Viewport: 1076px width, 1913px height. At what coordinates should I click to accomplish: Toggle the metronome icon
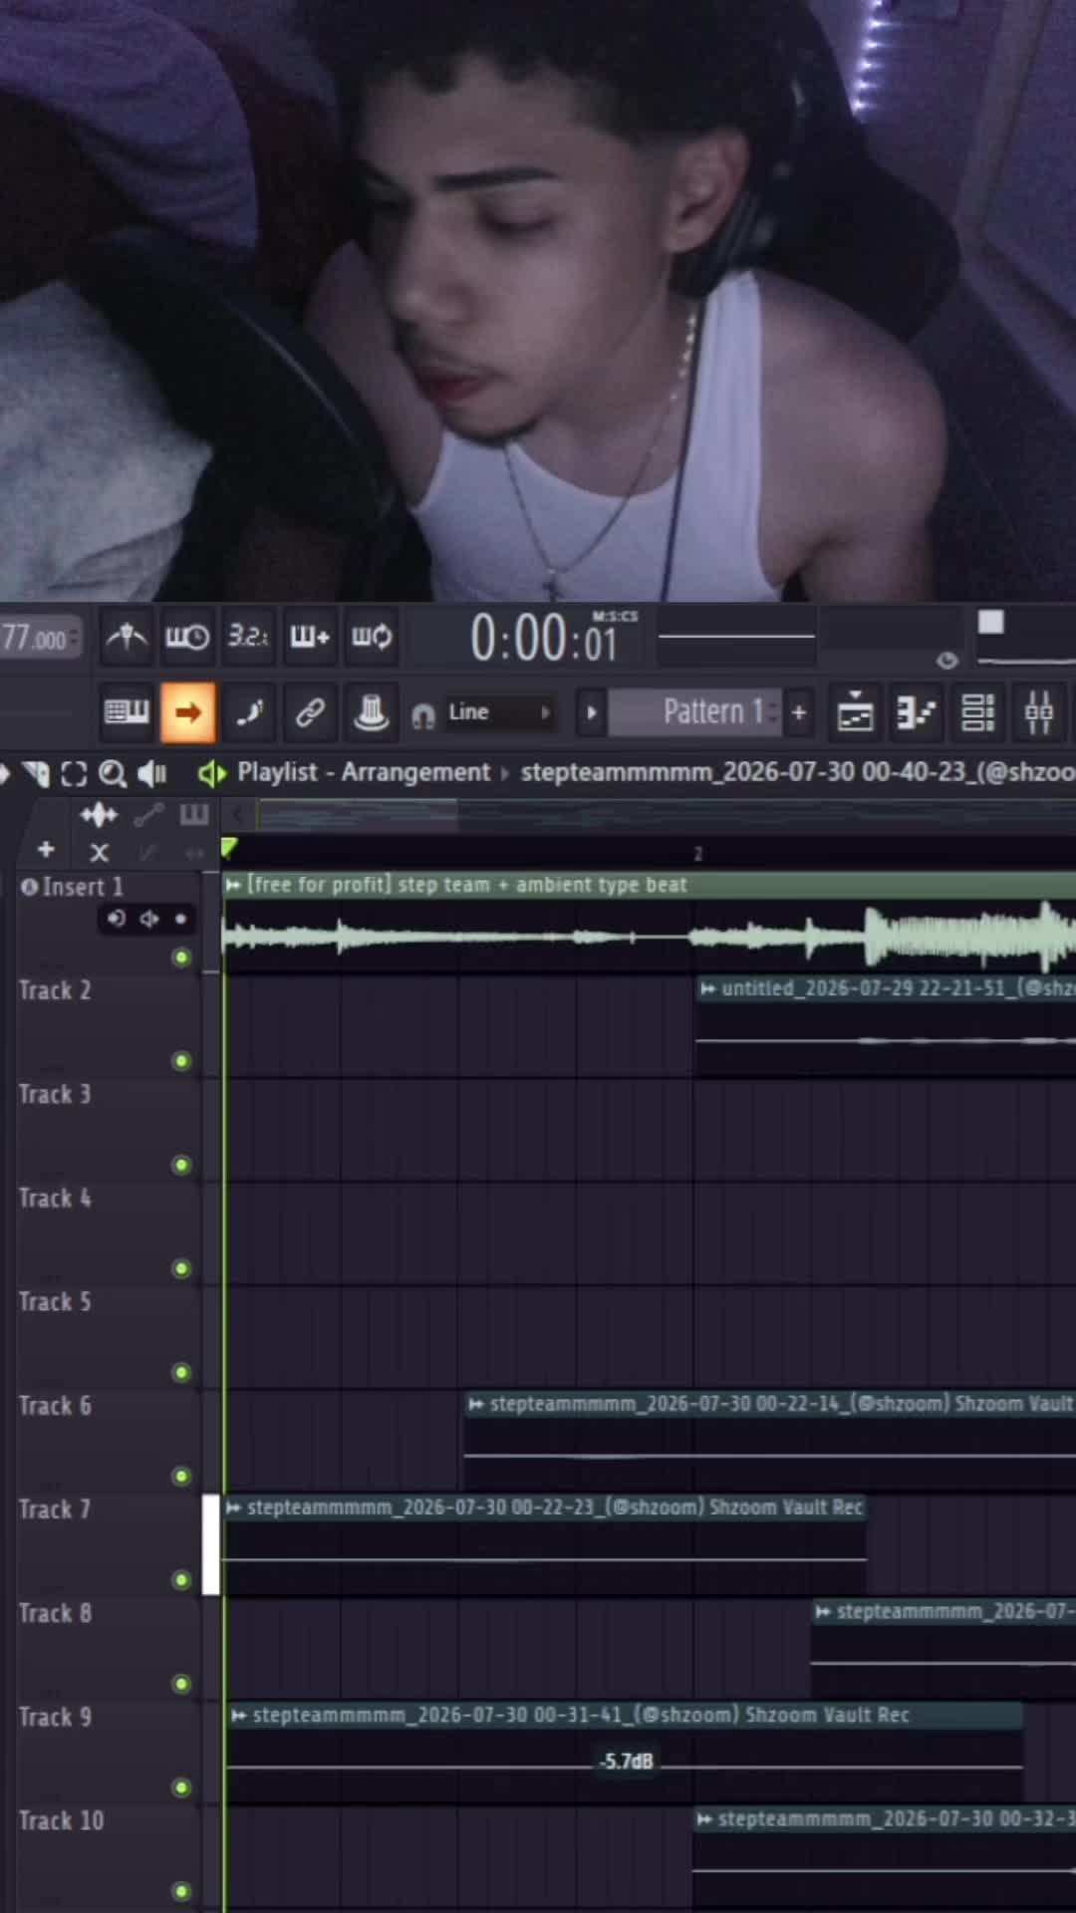[127, 637]
